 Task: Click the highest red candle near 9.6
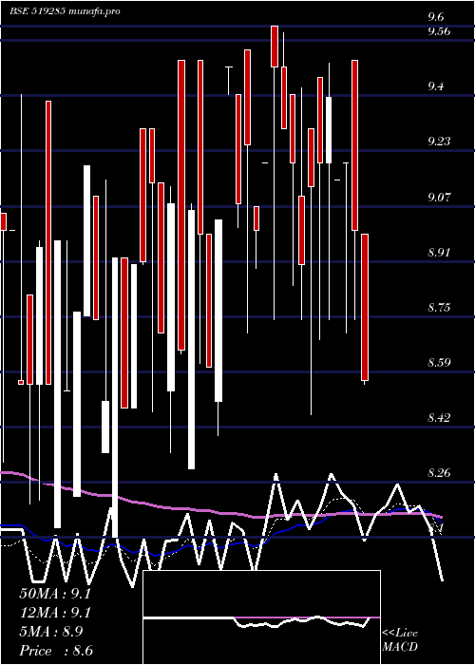coord(275,47)
